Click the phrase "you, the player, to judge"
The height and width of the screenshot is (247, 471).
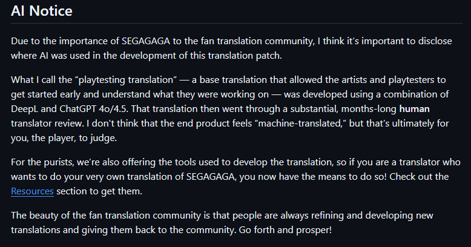coord(62,137)
